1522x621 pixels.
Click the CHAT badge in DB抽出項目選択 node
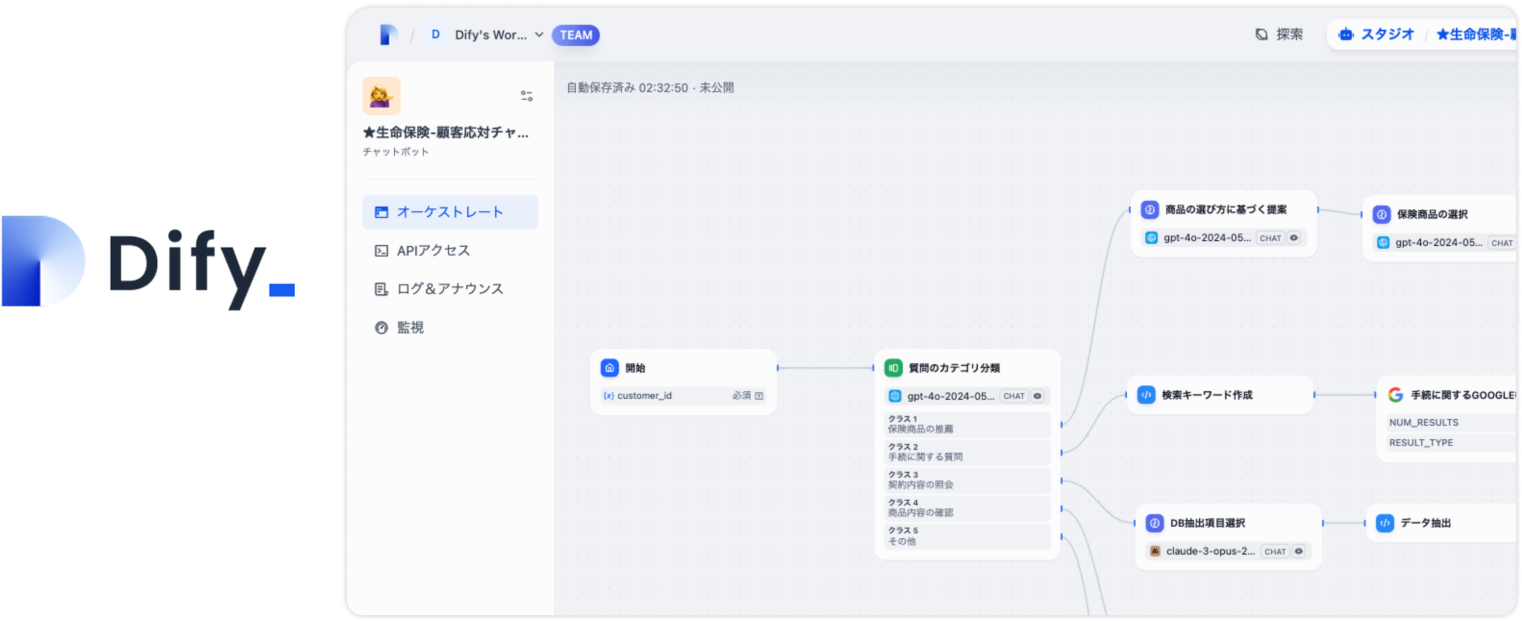point(1275,551)
